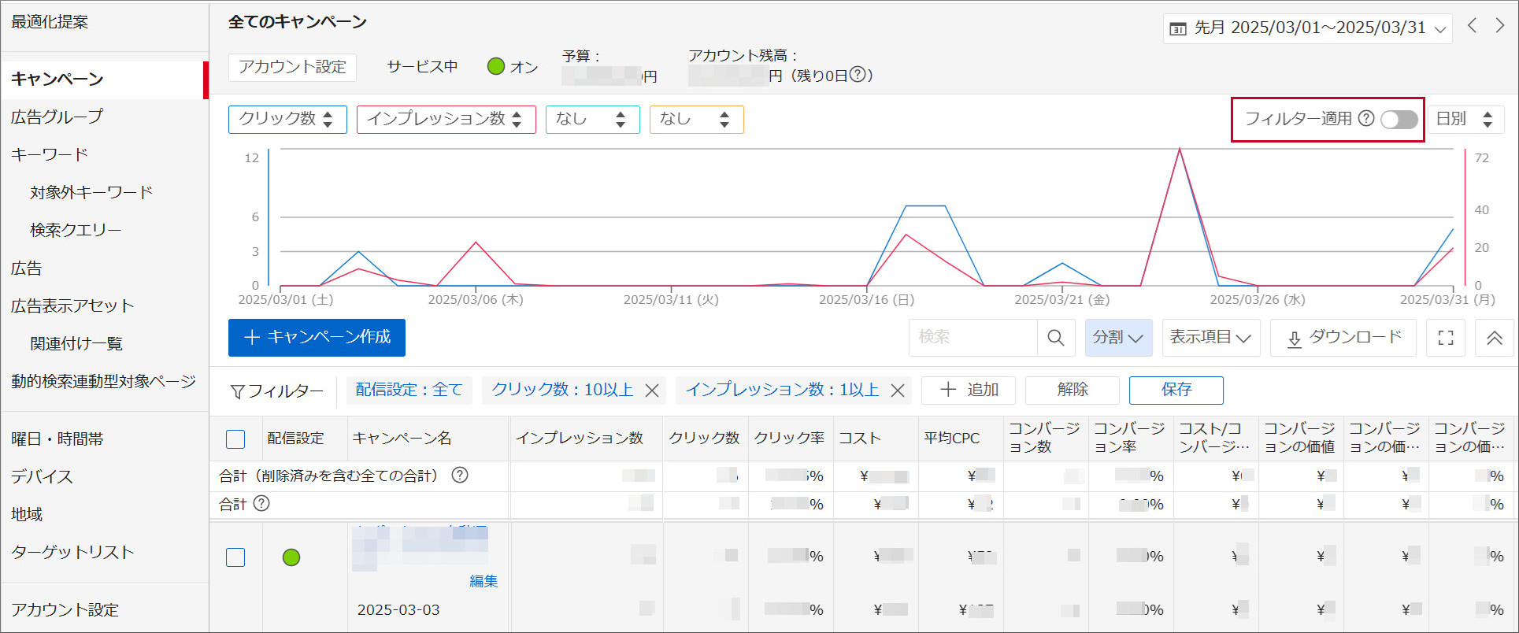Click help icon next to 合計 row
Viewport: 1519px width, 633px height.
coord(262,503)
